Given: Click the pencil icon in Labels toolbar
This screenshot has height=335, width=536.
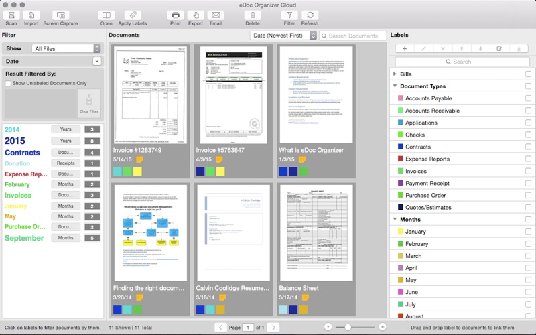Looking at the screenshot, I should pyautogui.click(x=423, y=48).
